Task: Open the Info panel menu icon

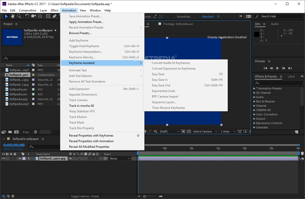Action: tap(264, 24)
